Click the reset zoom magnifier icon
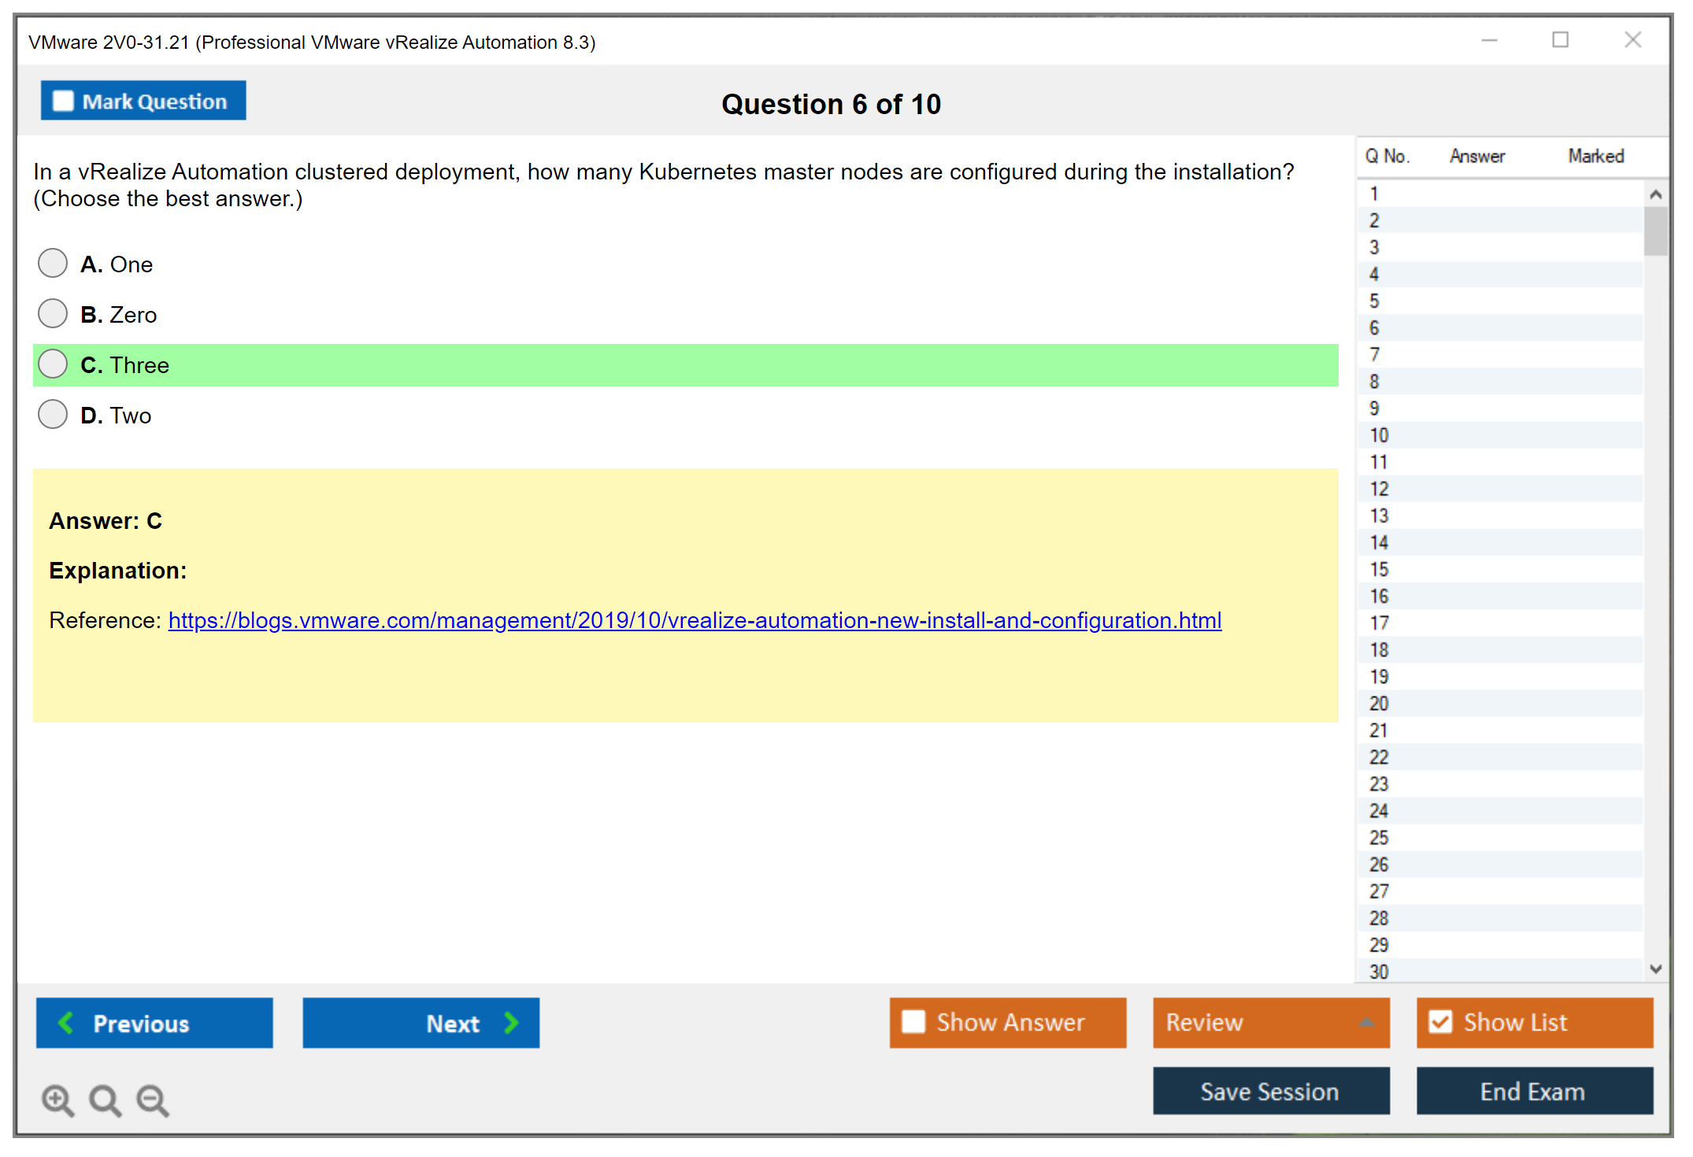 [104, 1099]
